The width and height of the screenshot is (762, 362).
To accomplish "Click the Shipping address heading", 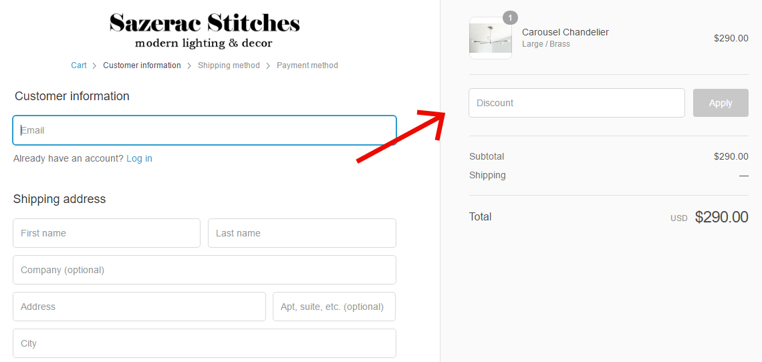I will pos(59,199).
